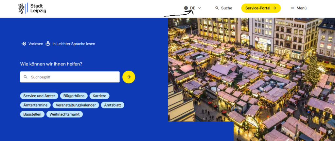Click the copyright icon on the photo
The image size is (335, 141).
pos(330,132)
